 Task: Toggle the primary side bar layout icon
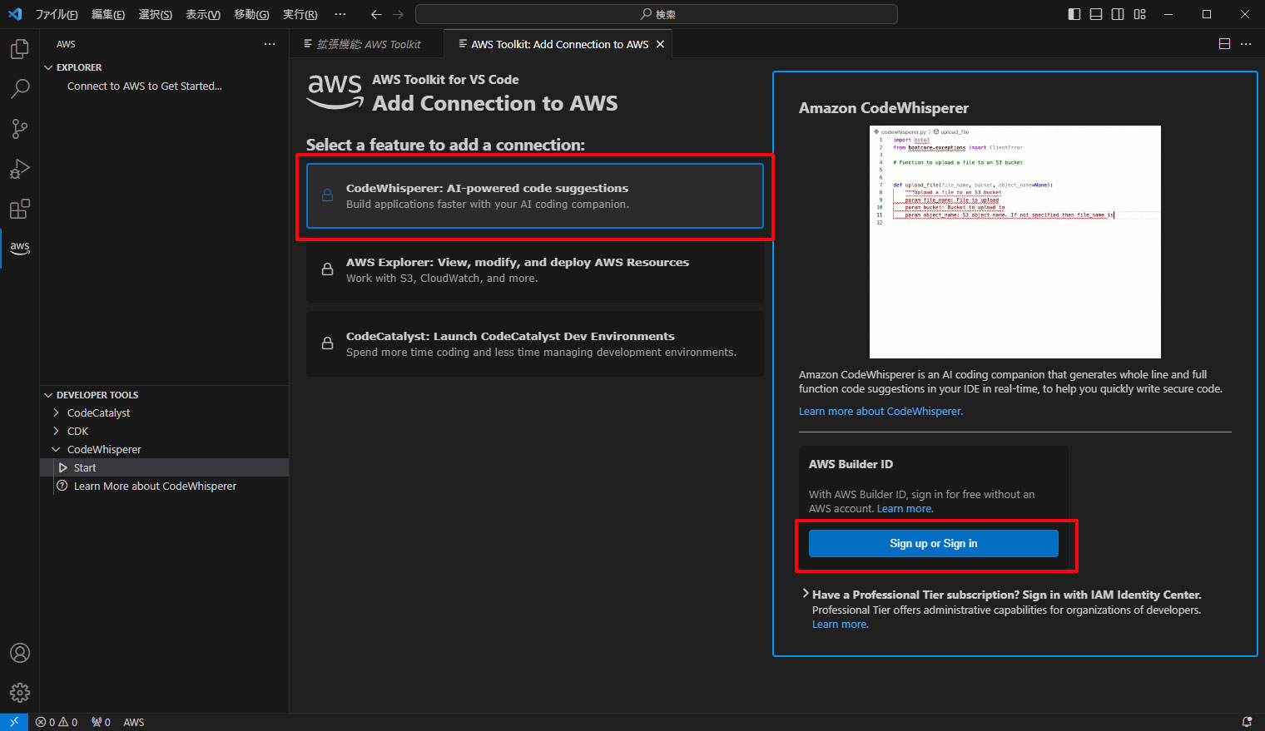(x=1074, y=14)
